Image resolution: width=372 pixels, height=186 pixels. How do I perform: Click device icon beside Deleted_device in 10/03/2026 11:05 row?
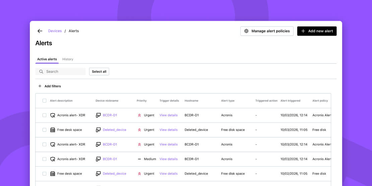pyautogui.click(x=98, y=130)
